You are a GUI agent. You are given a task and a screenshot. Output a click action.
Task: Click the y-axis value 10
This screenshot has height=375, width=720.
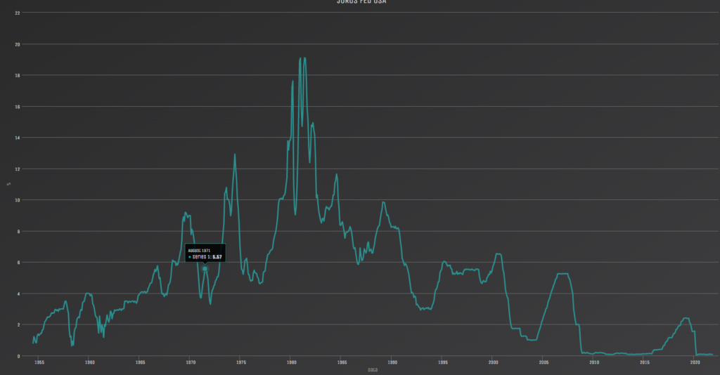[x=18, y=200]
